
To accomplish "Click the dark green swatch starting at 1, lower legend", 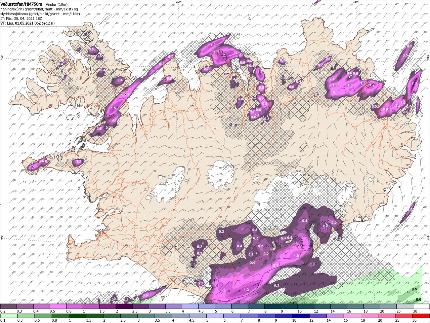I will point(77,316).
